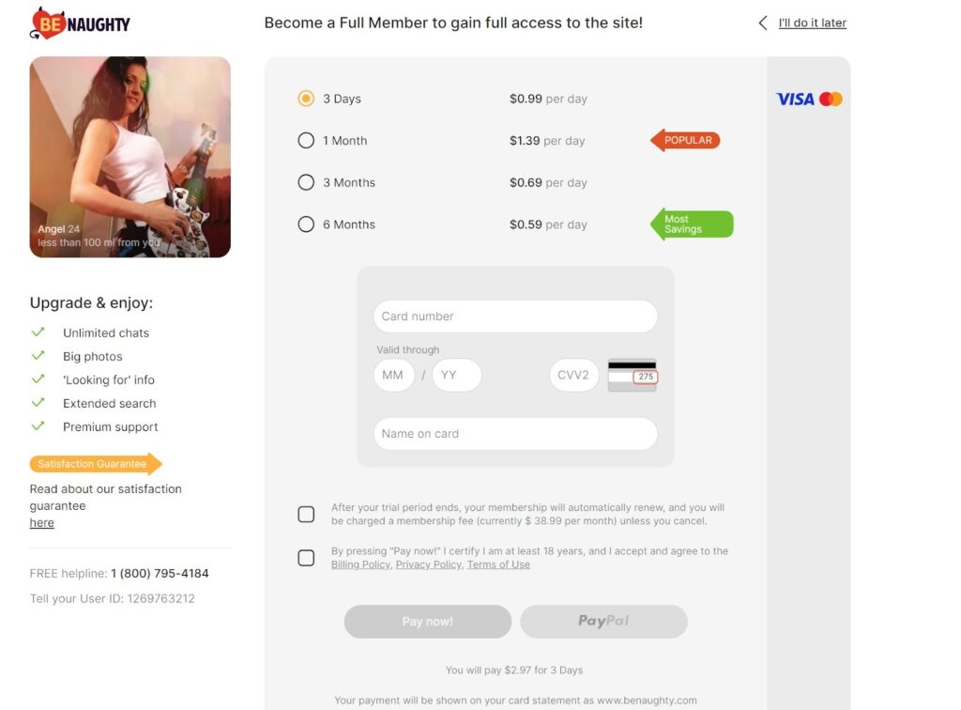Click the Card number input field
The height and width of the screenshot is (710, 961).
(515, 316)
